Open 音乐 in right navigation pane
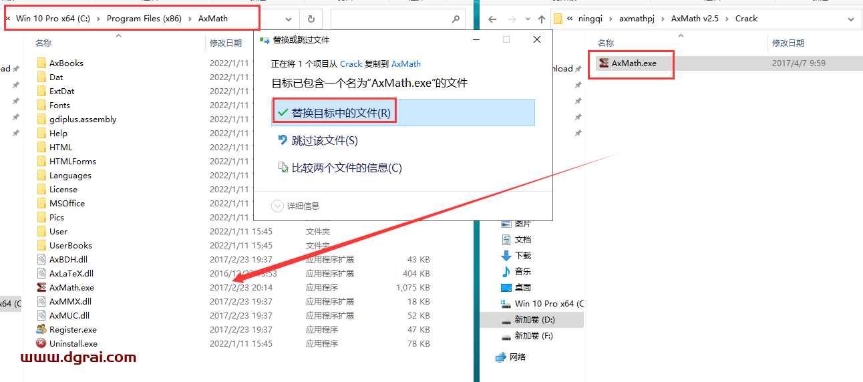The width and height of the screenshot is (863, 382). click(523, 271)
